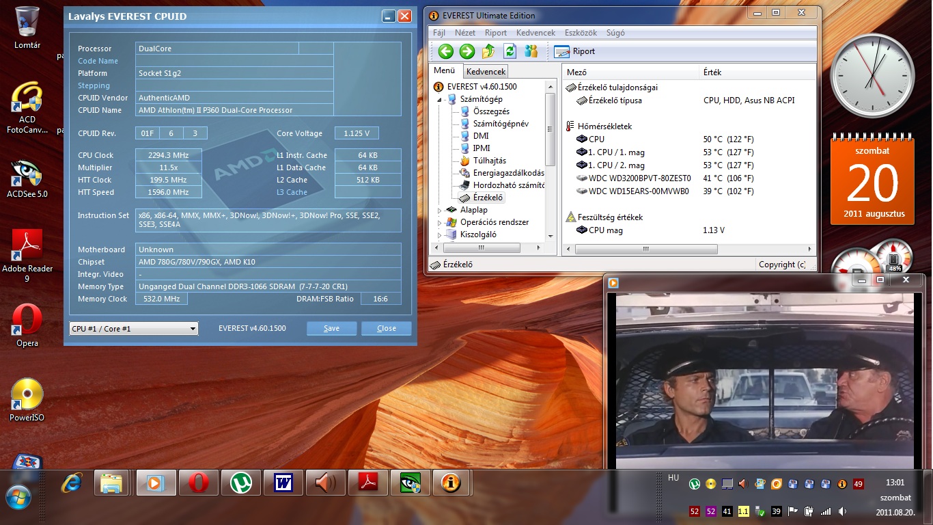This screenshot has width=933, height=525.
Task: Sort by the Érték column header
Action: 758,72
